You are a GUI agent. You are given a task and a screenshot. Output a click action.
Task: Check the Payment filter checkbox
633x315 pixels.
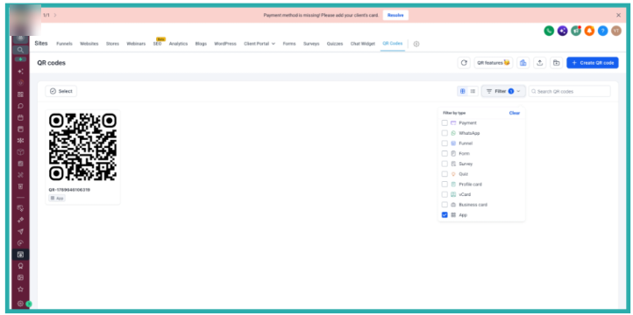coord(445,122)
